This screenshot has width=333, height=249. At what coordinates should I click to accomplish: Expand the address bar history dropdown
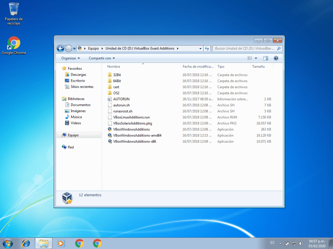(x=200, y=49)
